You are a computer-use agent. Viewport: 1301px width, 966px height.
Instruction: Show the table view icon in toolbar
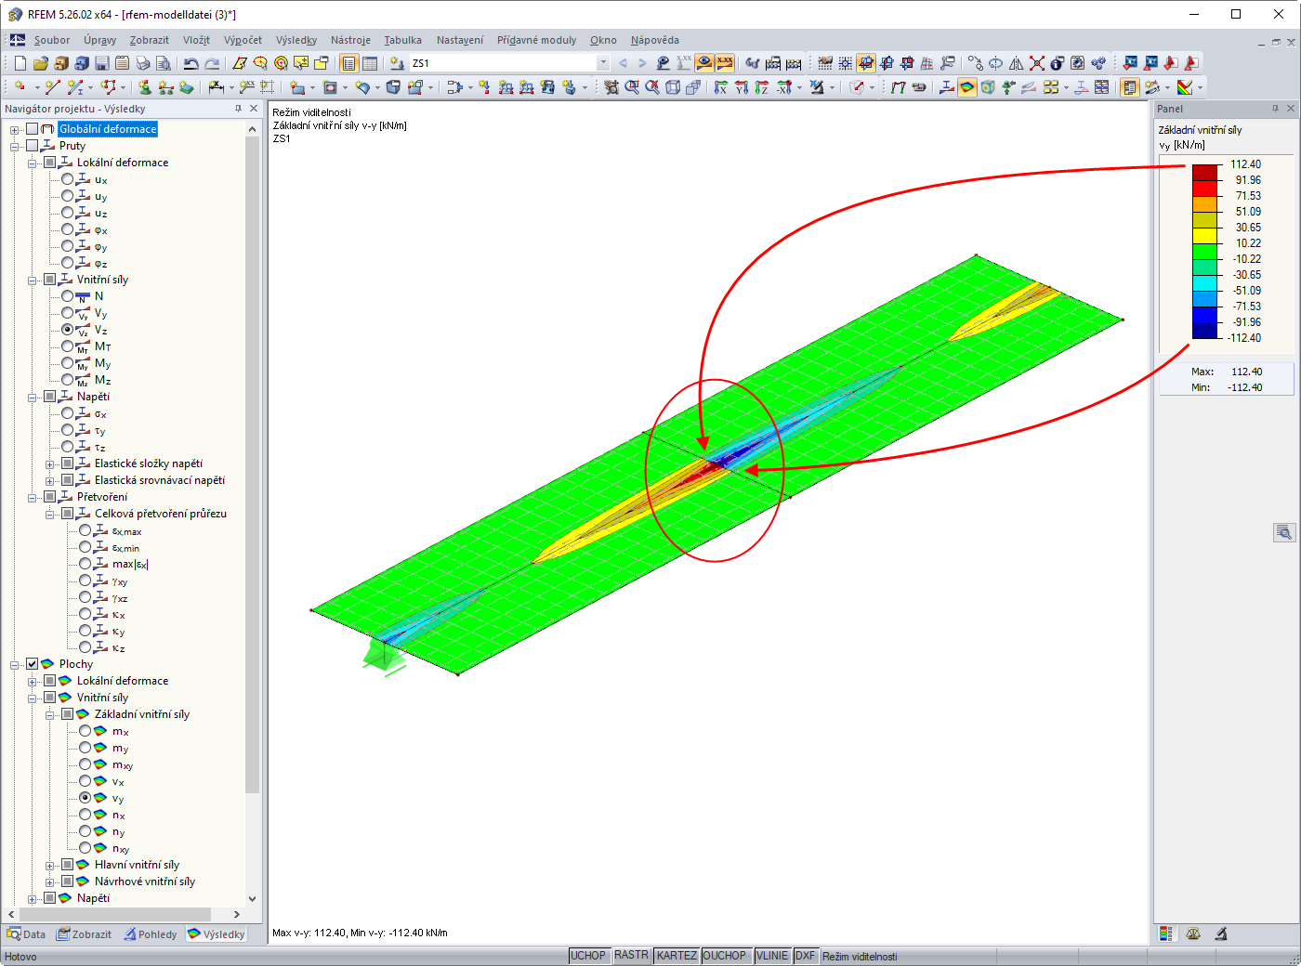tap(370, 63)
